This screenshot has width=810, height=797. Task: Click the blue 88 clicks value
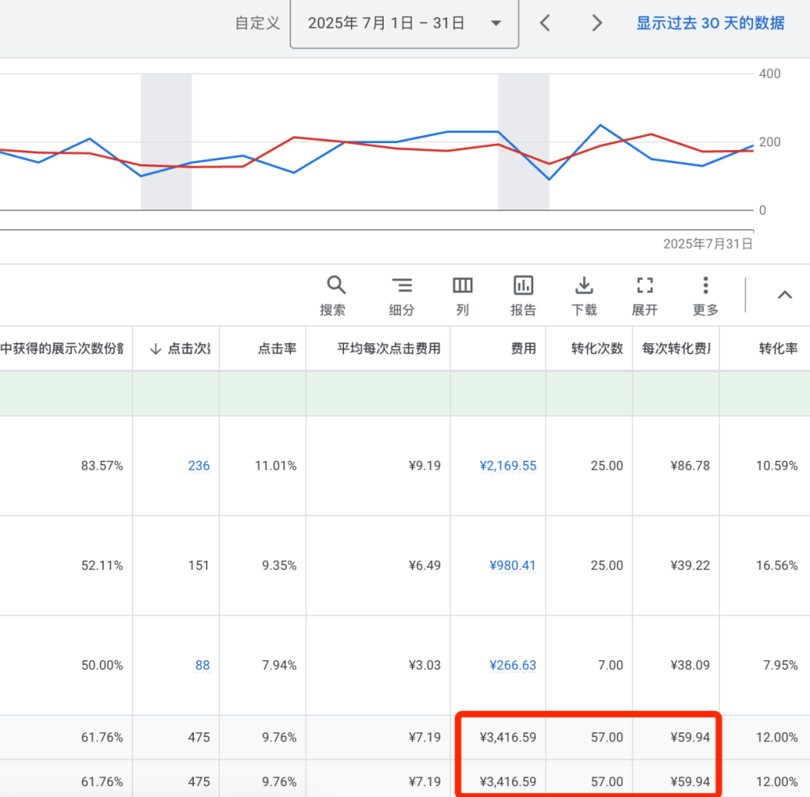202,665
